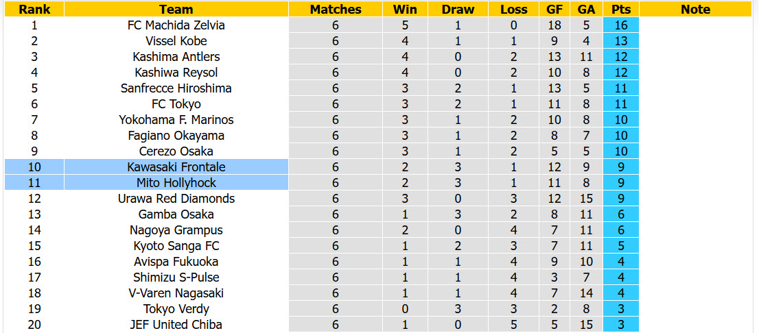Select Sanfrecce Hiroshima team name
The width and height of the screenshot is (759, 333).
click(x=176, y=88)
